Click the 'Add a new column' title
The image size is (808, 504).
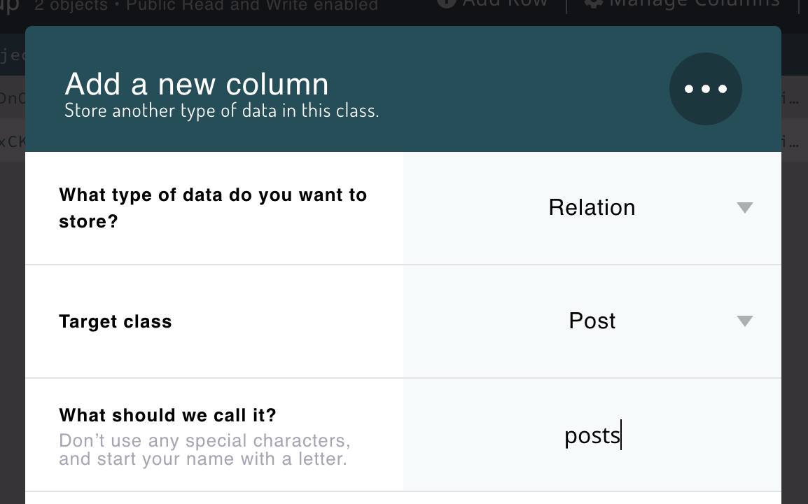pos(197,85)
